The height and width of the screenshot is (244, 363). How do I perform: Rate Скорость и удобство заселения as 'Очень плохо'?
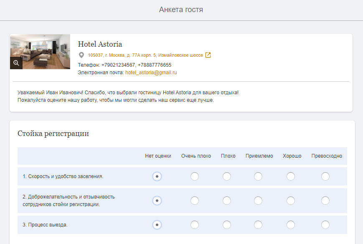click(x=195, y=176)
